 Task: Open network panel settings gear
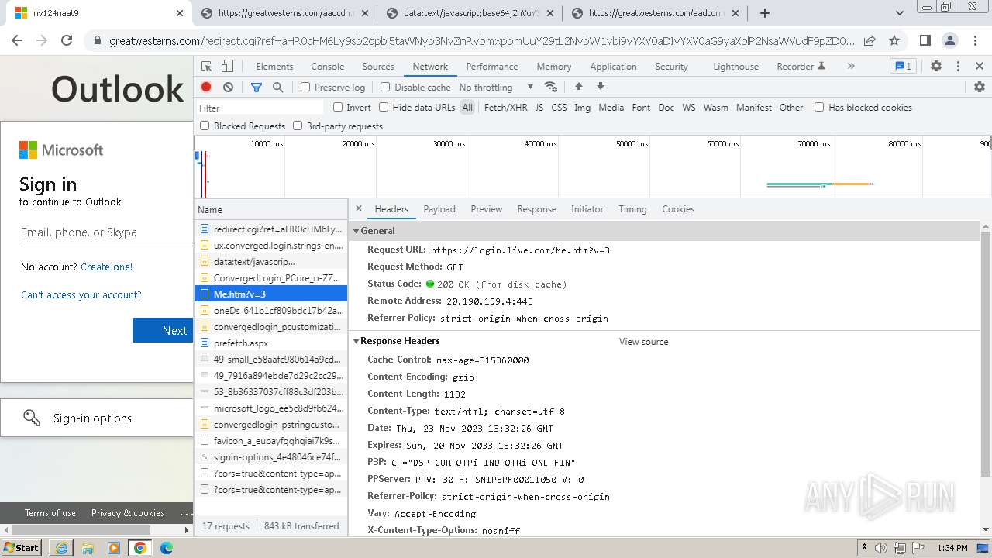[x=980, y=88]
